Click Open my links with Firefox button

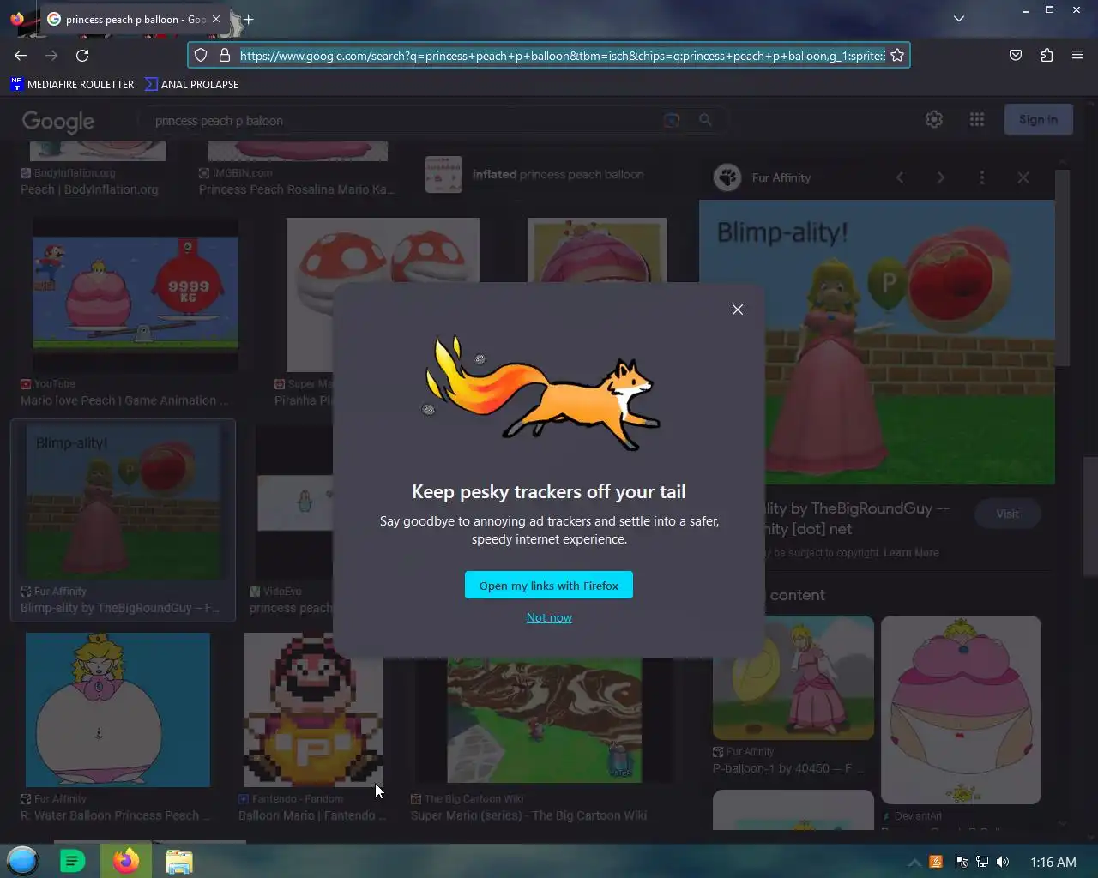549,586
